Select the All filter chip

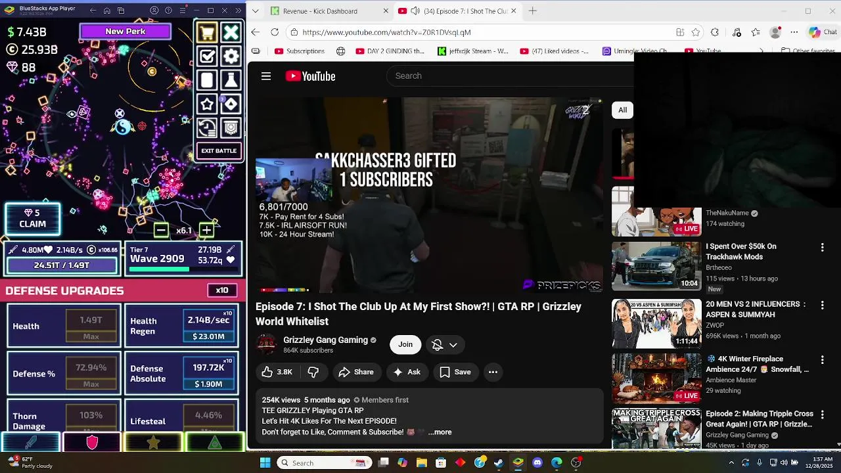coord(622,110)
